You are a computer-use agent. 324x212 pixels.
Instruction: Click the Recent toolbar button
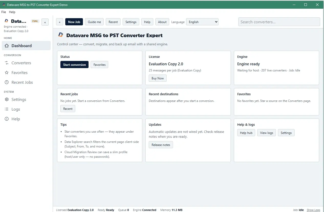(x=113, y=22)
